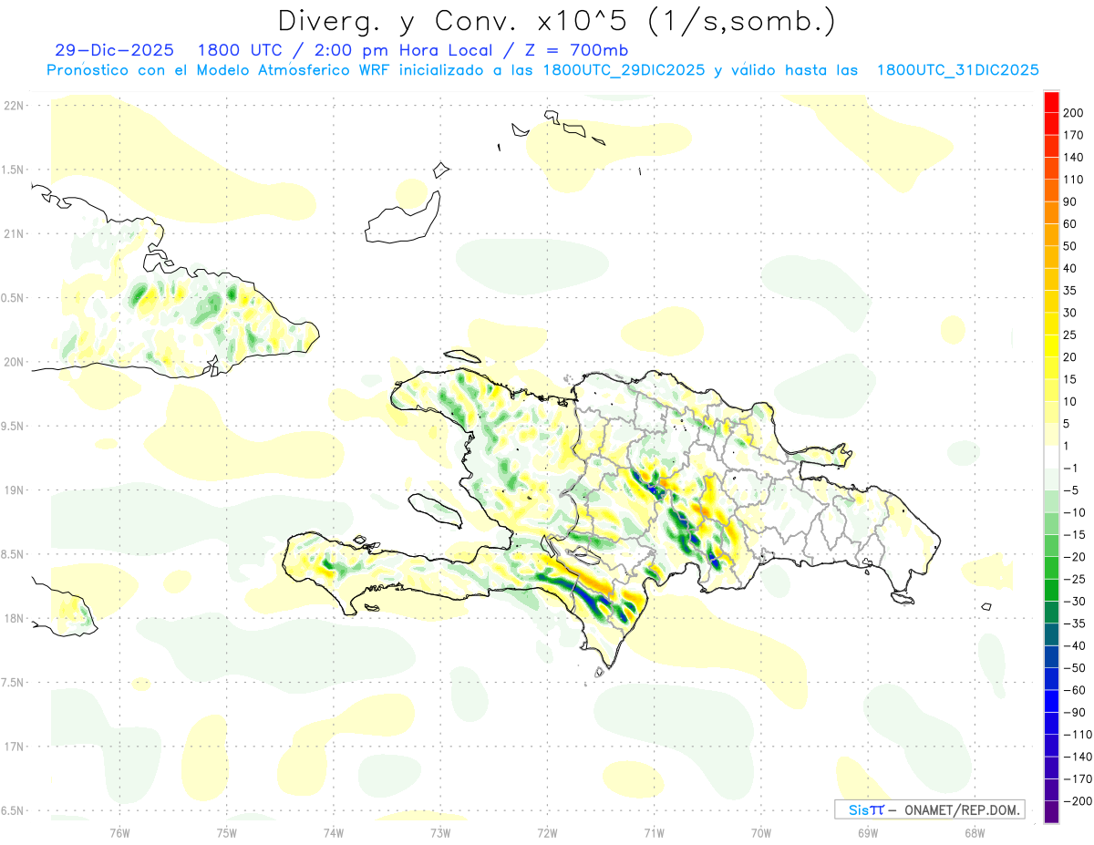This screenshot has width=1094, height=845.
Task: Pick the orange swatch between 60 and 90
Action: (x=1051, y=212)
